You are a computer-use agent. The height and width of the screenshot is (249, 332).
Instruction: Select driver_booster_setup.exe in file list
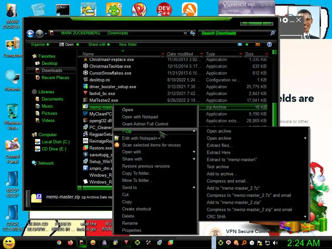pos(113,87)
